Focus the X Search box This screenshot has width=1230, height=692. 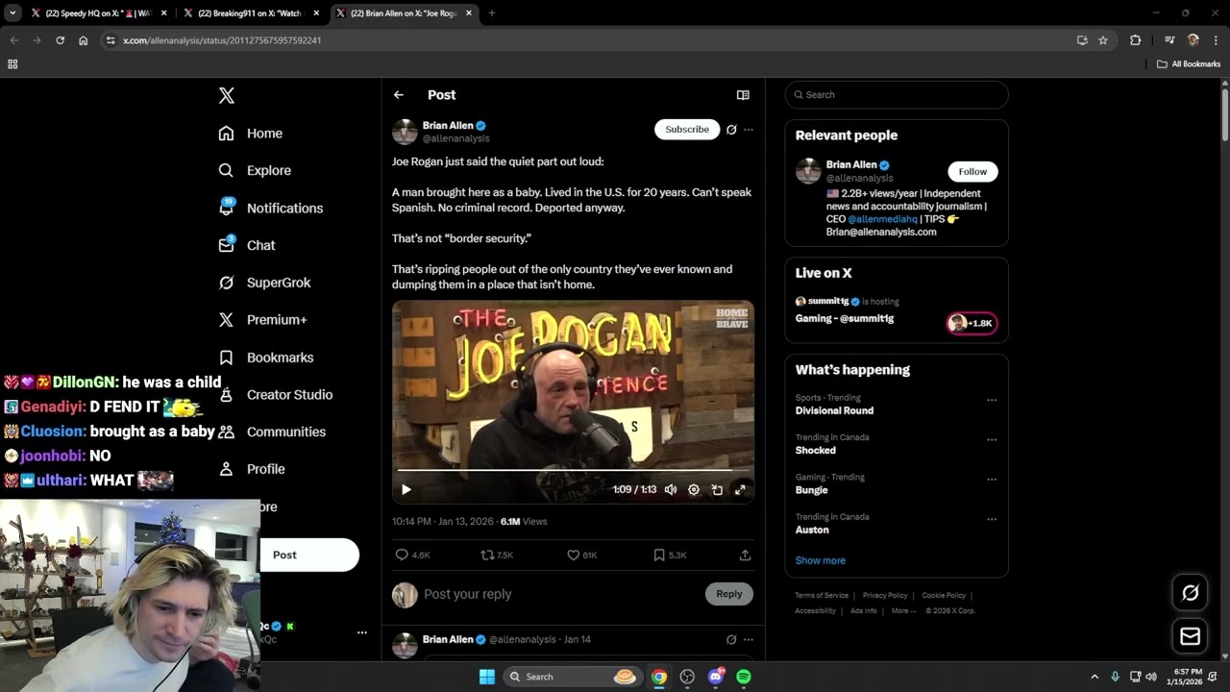(x=897, y=94)
